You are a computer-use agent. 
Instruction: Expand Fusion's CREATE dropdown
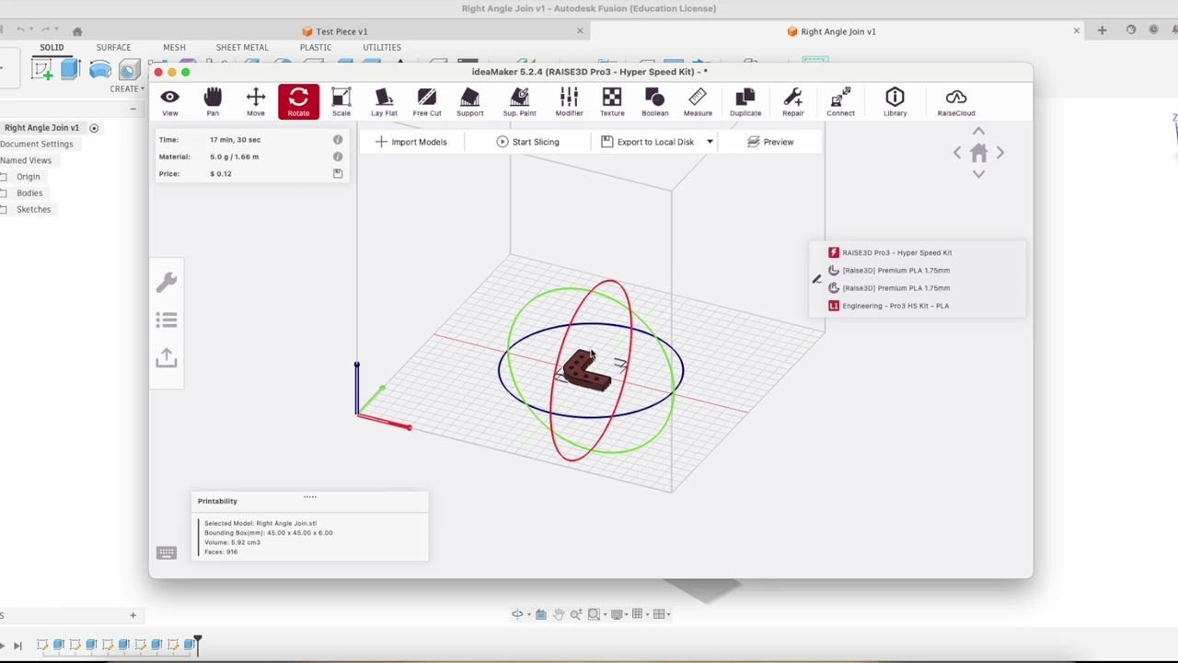[126, 89]
